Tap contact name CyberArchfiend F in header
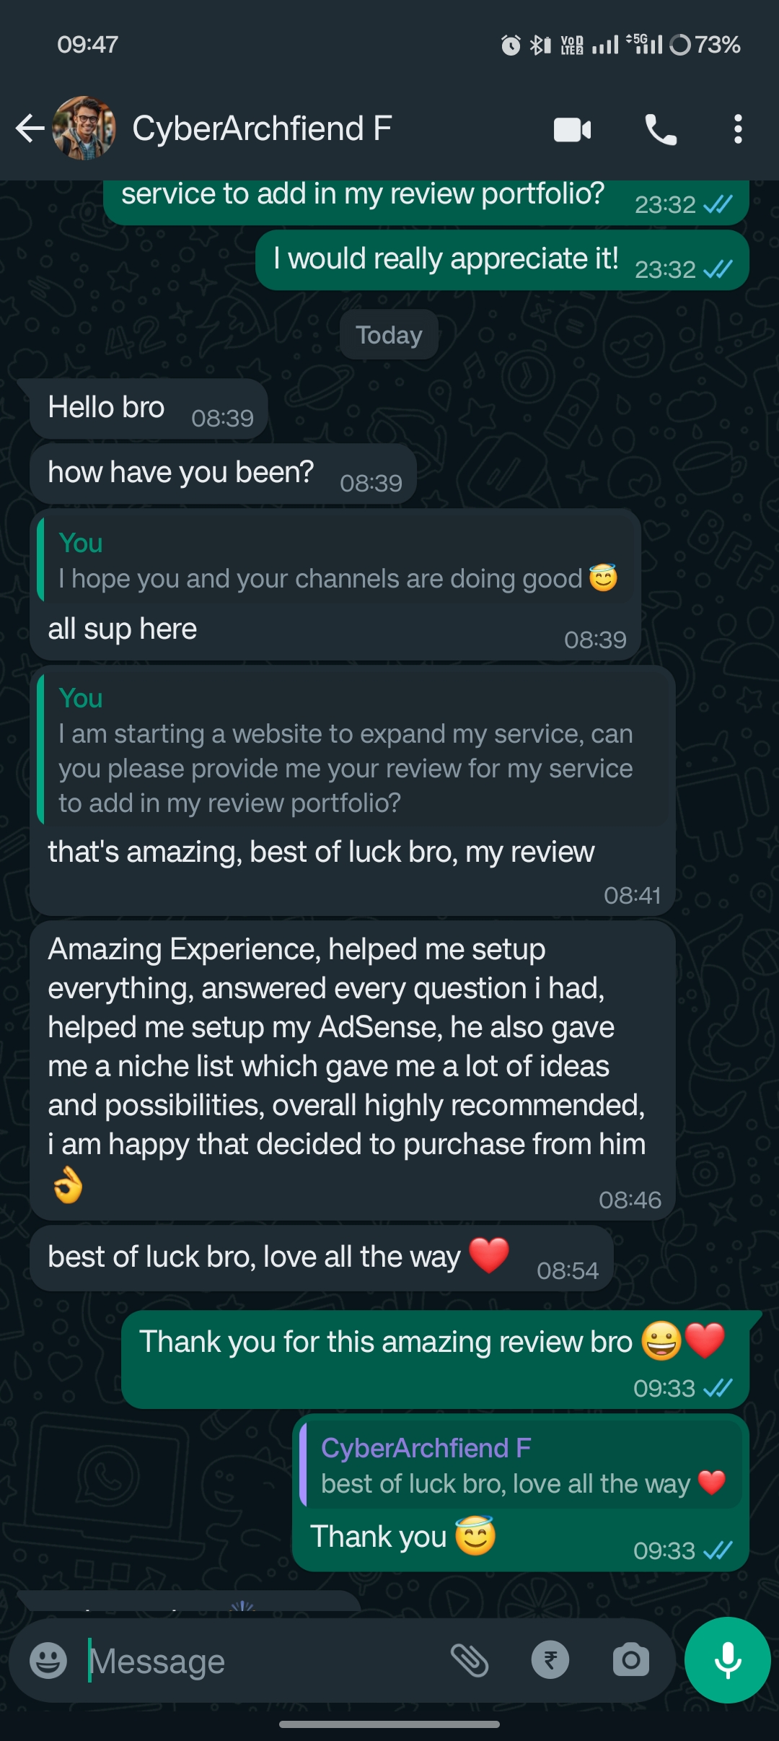This screenshot has width=779, height=1741. click(x=262, y=129)
